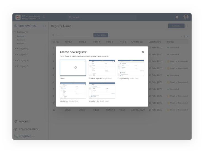Open Register 2 in the sidebar
The image size is (204, 153).
21,40
